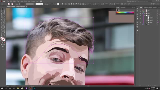Select the <Path> item in Layer 5
Viewport: 160px width, 90px height.
pyautogui.click(x=151, y=22)
